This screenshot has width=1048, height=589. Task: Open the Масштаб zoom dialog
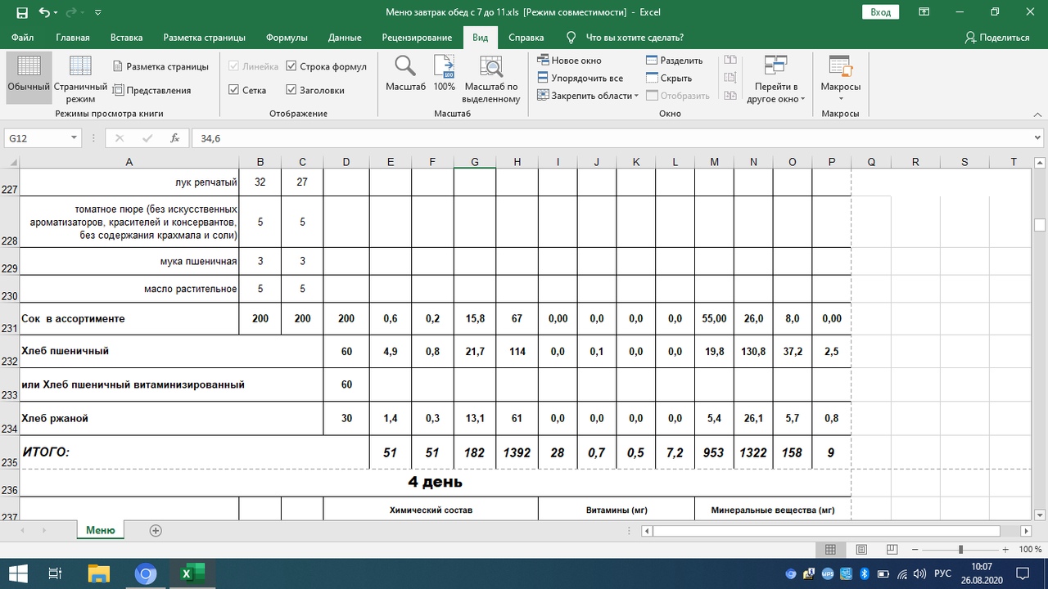[405, 74]
